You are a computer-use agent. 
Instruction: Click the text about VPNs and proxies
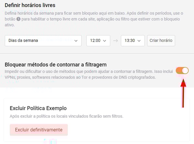[x=89, y=74]
